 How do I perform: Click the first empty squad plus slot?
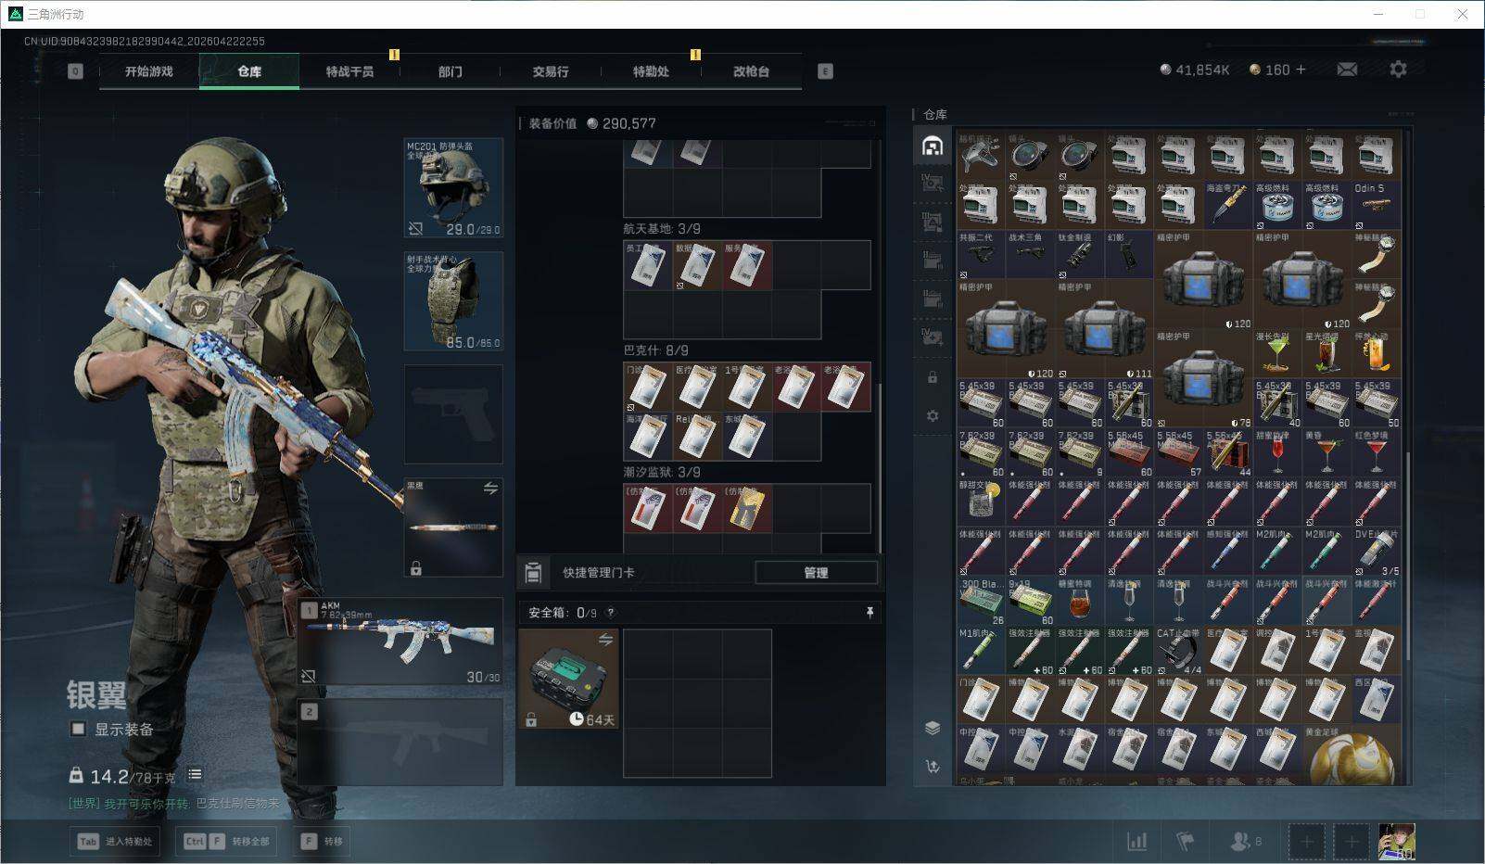[x=1306, y=842]
